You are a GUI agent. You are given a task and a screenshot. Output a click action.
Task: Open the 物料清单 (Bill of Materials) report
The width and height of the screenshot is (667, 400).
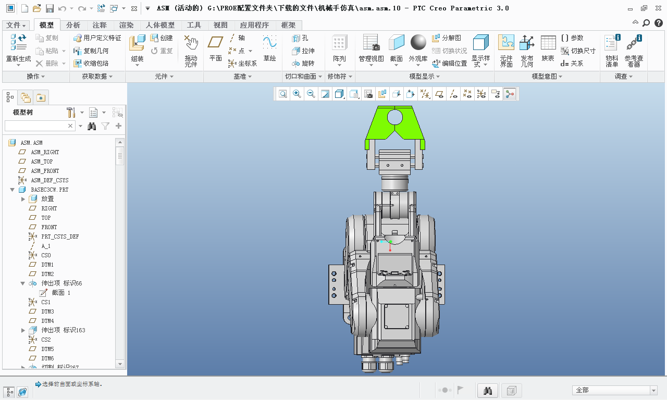612,50
